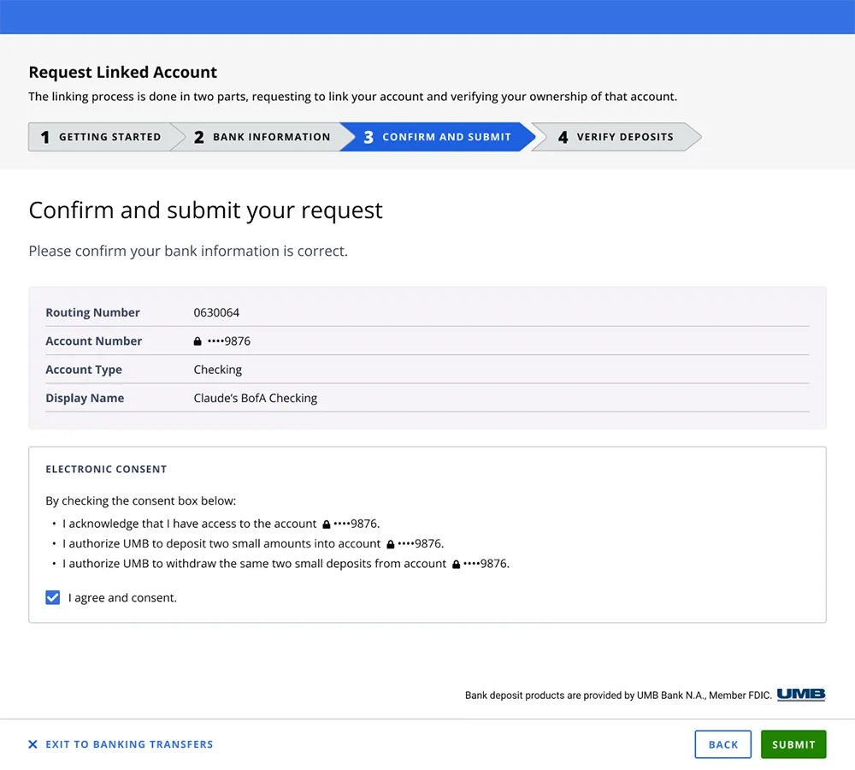This screenshot has height=770, width=855.
Task: Click 'Please confirm your bank information is correct.'
Action: click(188, 251)
